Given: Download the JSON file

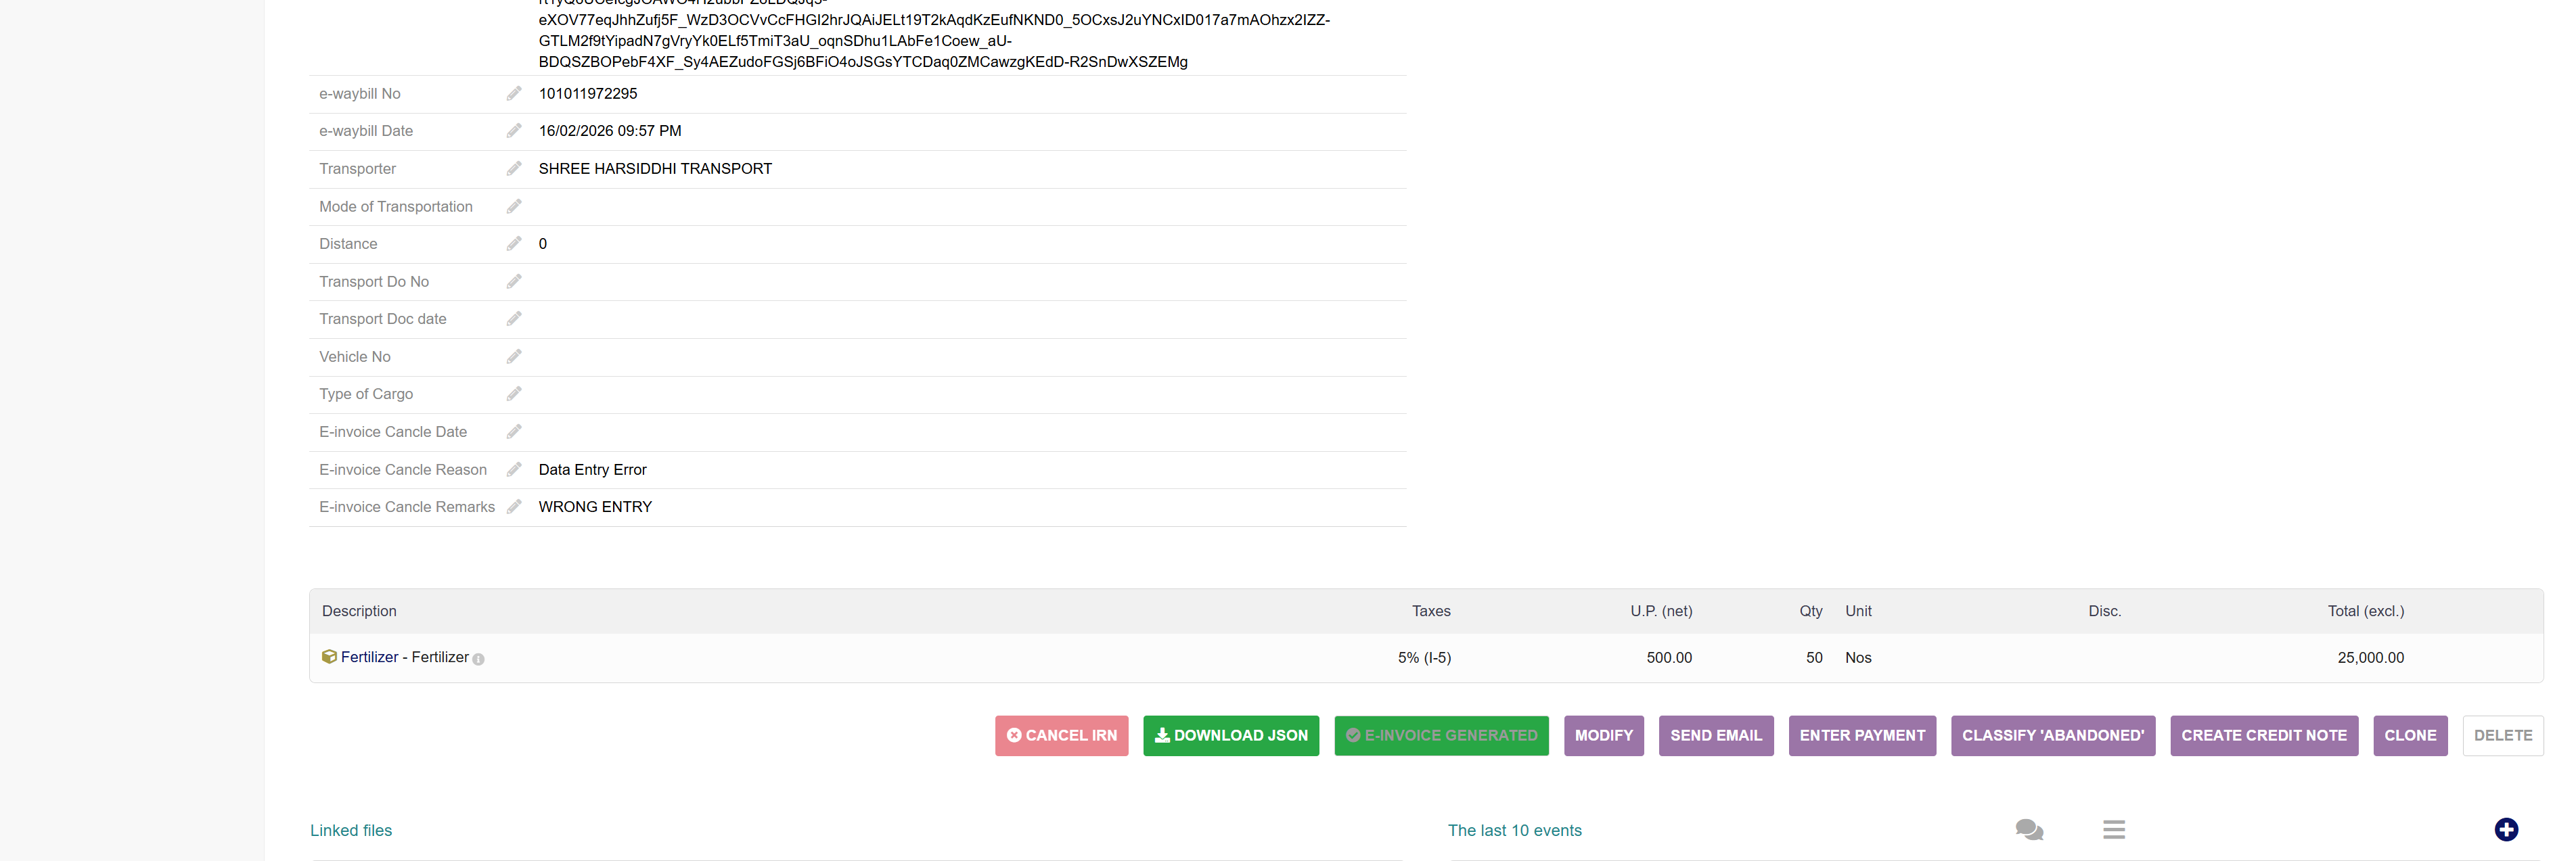Looking at the screenshot, I should click(1230, 735).
